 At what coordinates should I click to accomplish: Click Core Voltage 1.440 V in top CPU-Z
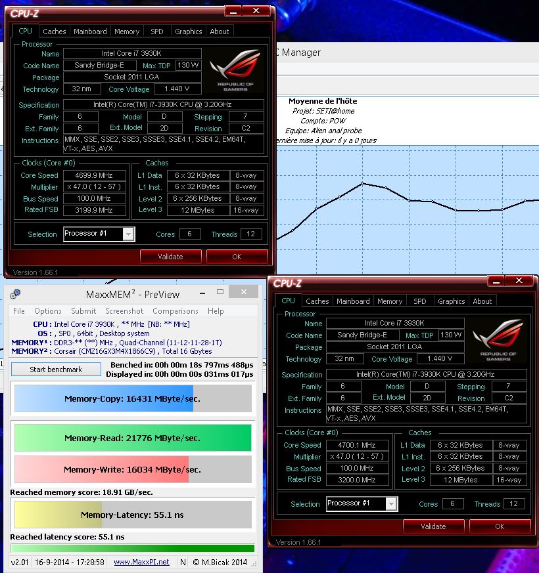click(x=177, y=89)
